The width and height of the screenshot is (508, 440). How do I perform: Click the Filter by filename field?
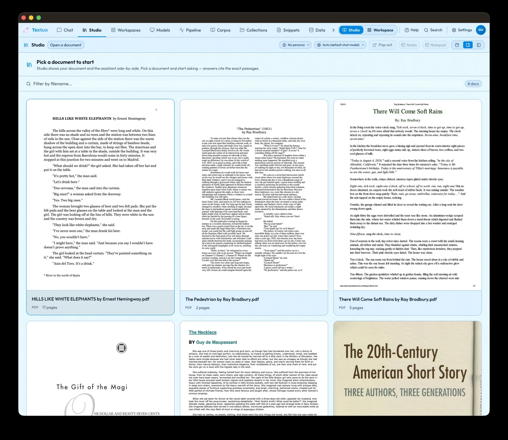pos(244,84)
